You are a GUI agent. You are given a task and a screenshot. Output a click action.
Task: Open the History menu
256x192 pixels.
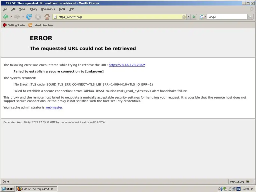coord(33,9)
